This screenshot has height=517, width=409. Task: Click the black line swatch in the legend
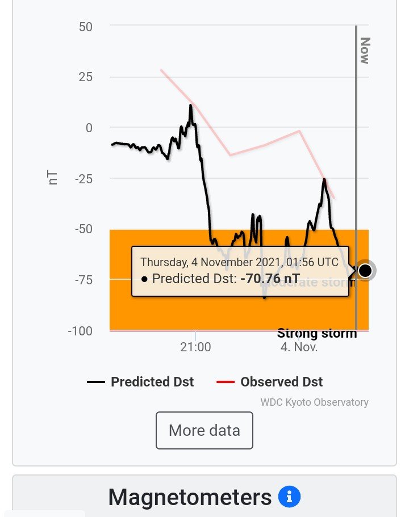(96, 382)
